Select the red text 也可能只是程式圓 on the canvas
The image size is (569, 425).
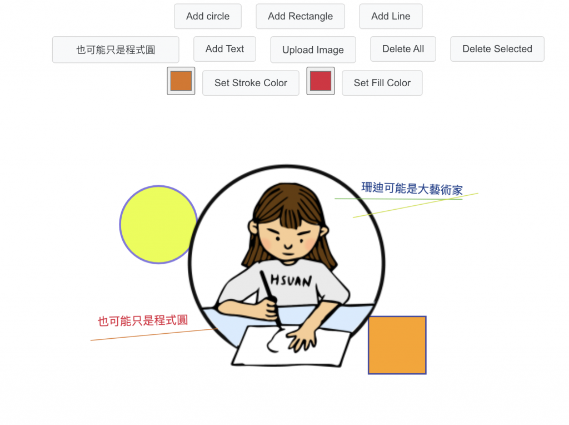(x=143, y=320)
